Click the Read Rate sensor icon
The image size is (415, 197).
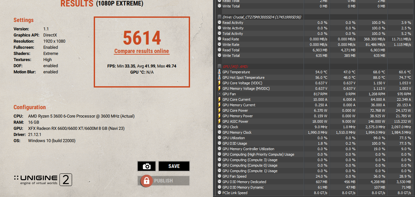point(219,39)
